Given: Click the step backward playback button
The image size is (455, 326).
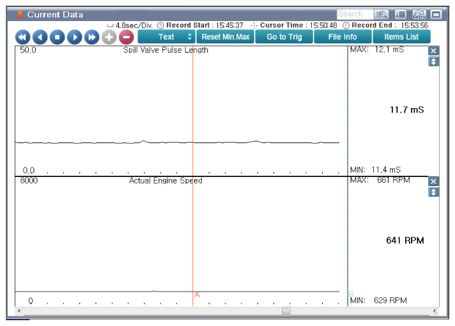Looking at the screenshot, I should (x=40, y=37).
